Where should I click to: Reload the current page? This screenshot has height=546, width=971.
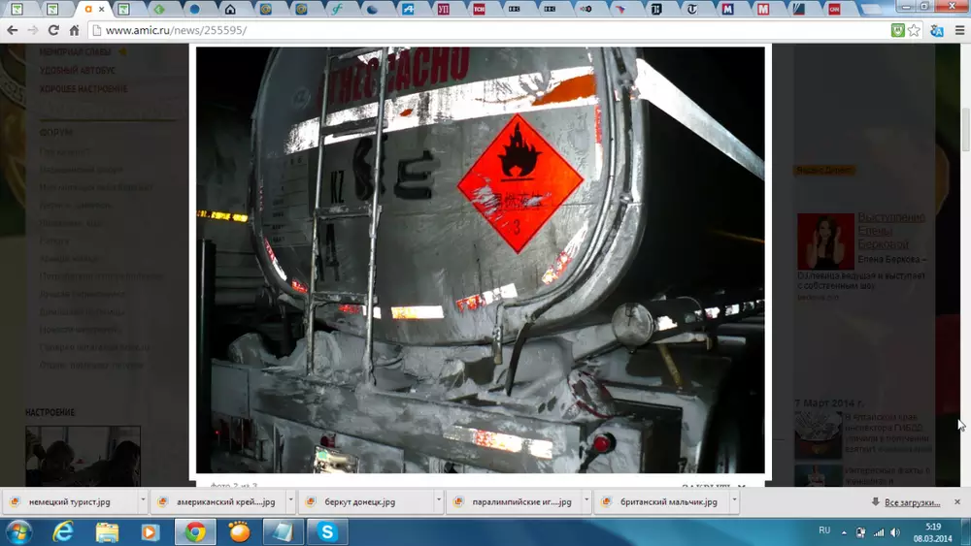click(53, 30)
